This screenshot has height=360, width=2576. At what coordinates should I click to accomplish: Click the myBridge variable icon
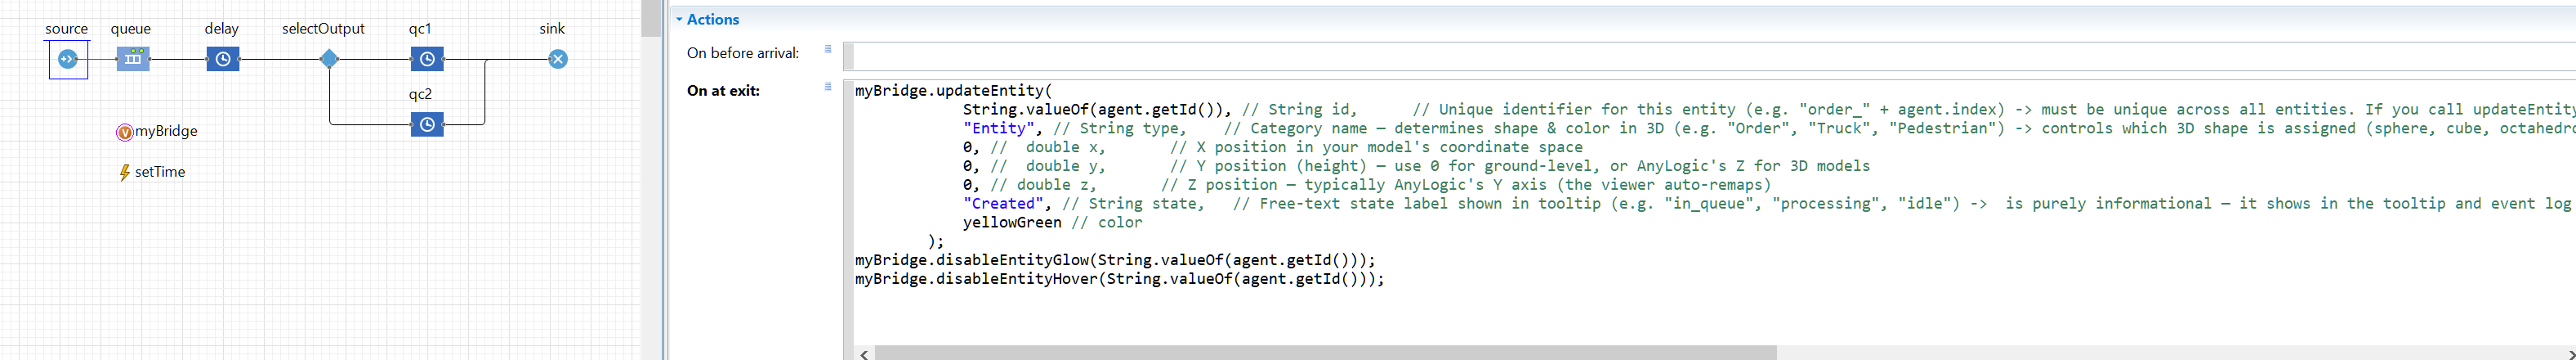click(x=125, y=133)
